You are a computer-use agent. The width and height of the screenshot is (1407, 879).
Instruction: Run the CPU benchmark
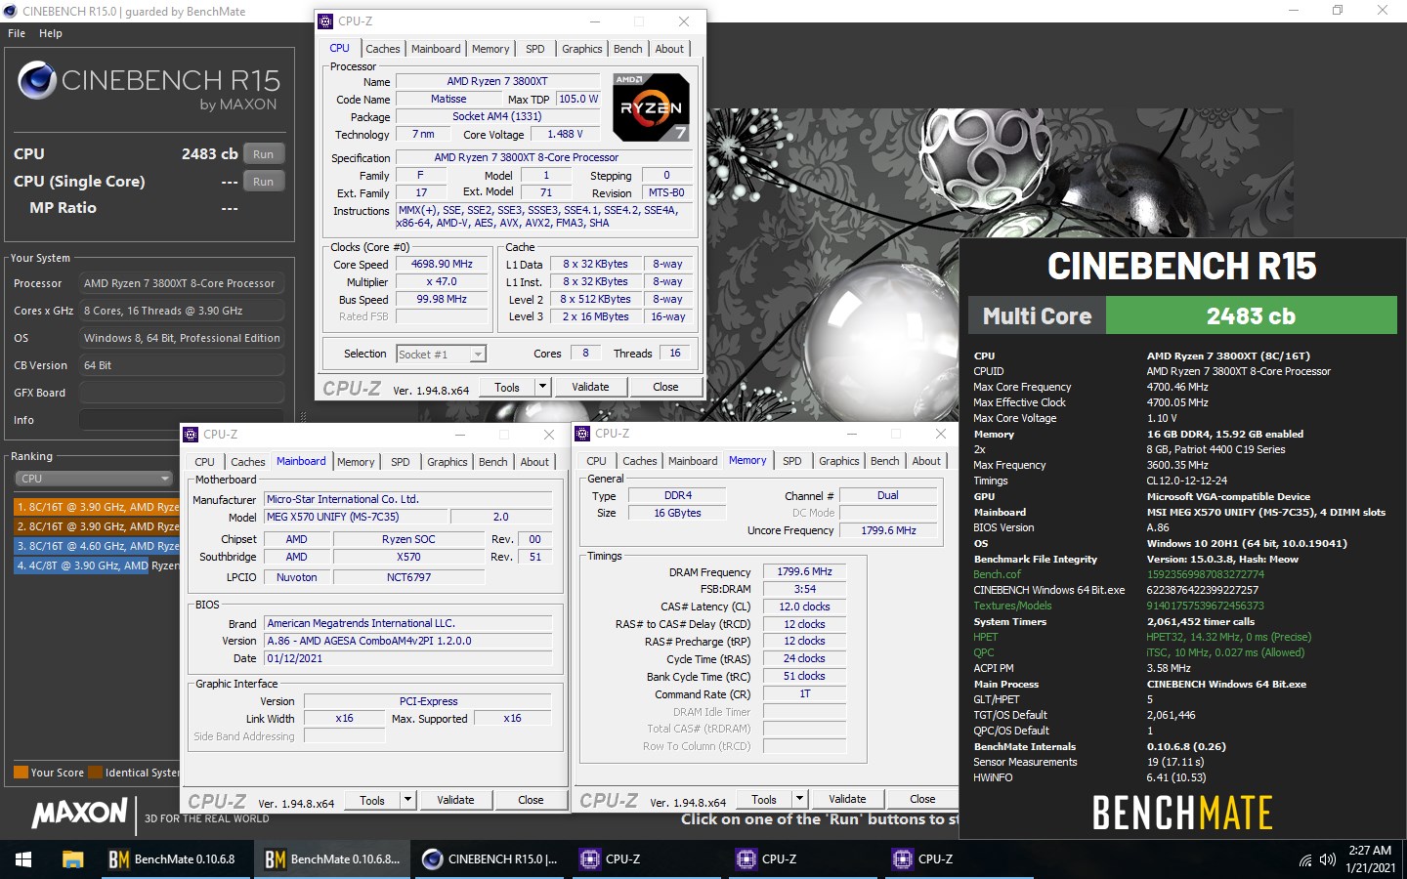[264, 154]
